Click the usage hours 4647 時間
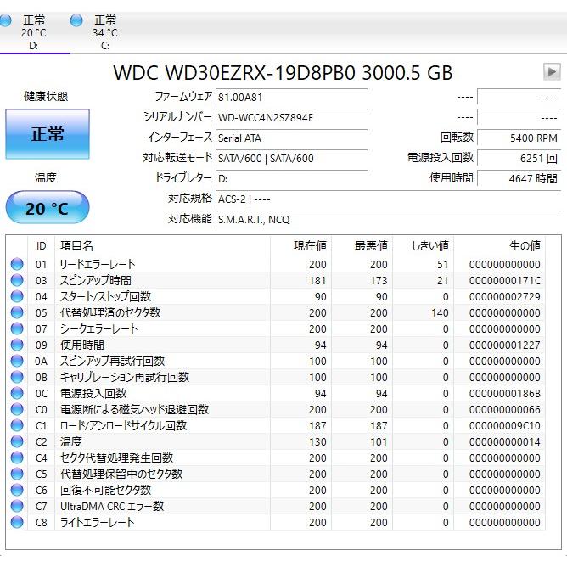Screen dimensions: 567x567 [519, 178]
